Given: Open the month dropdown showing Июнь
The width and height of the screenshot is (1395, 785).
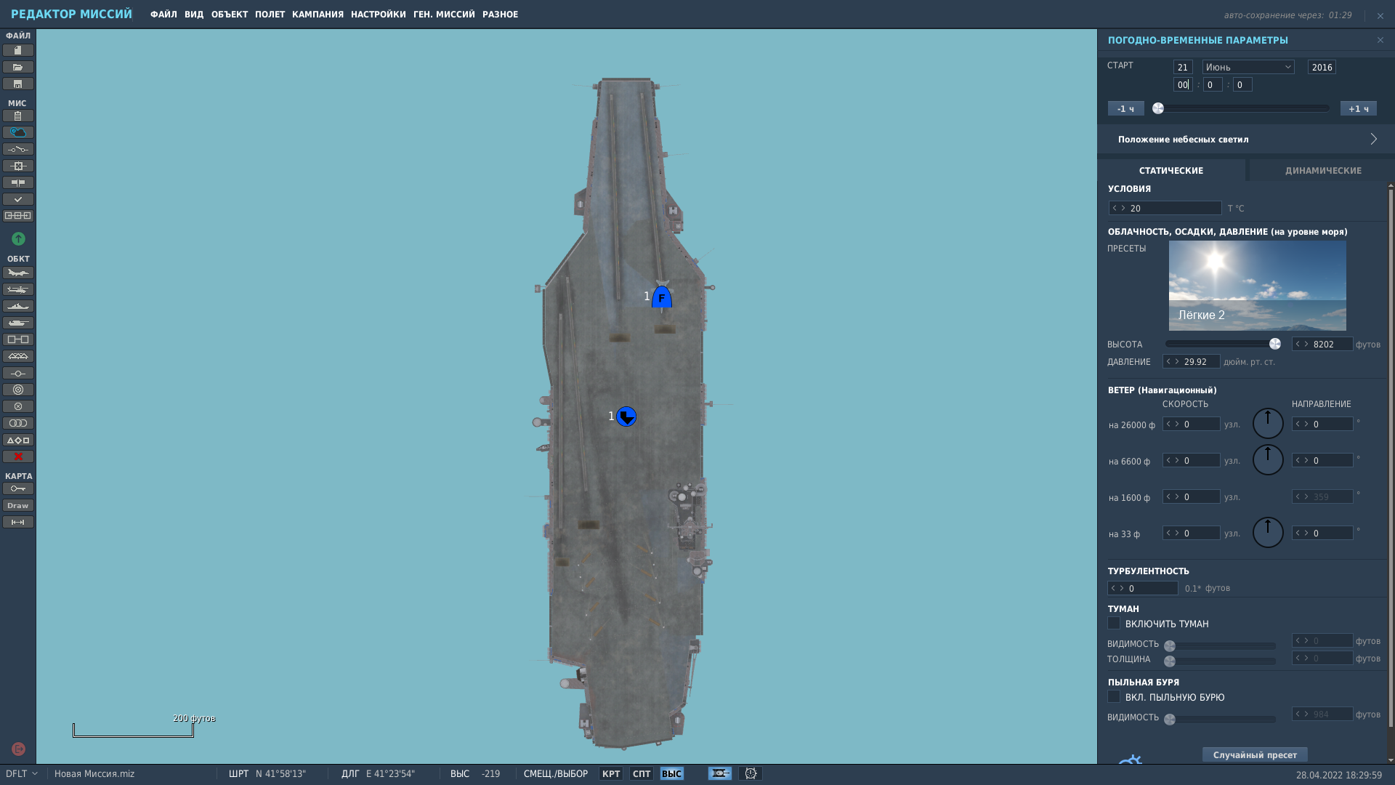Looking at the screenshot, I should pos(1248,67).
